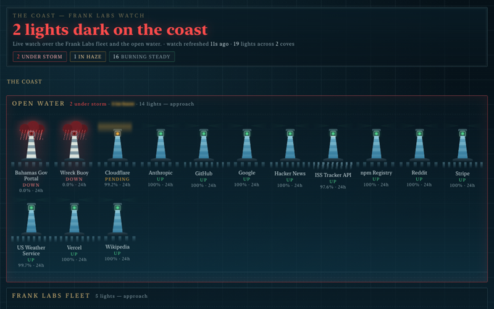Click the '99.2% · 24h' uptime value
The image size is (494, 309).
click(x=117, y=185)
